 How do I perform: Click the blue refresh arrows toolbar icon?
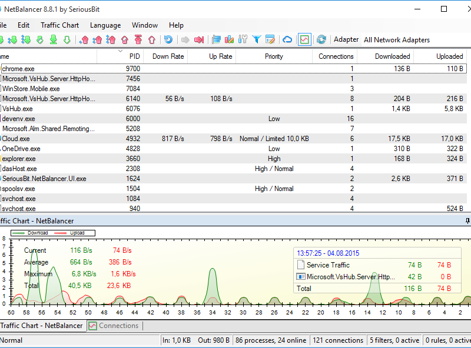click(321, 39)
